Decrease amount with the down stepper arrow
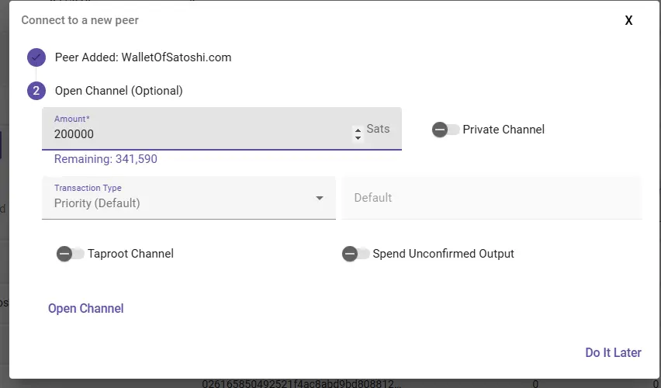 click(358, 137)
